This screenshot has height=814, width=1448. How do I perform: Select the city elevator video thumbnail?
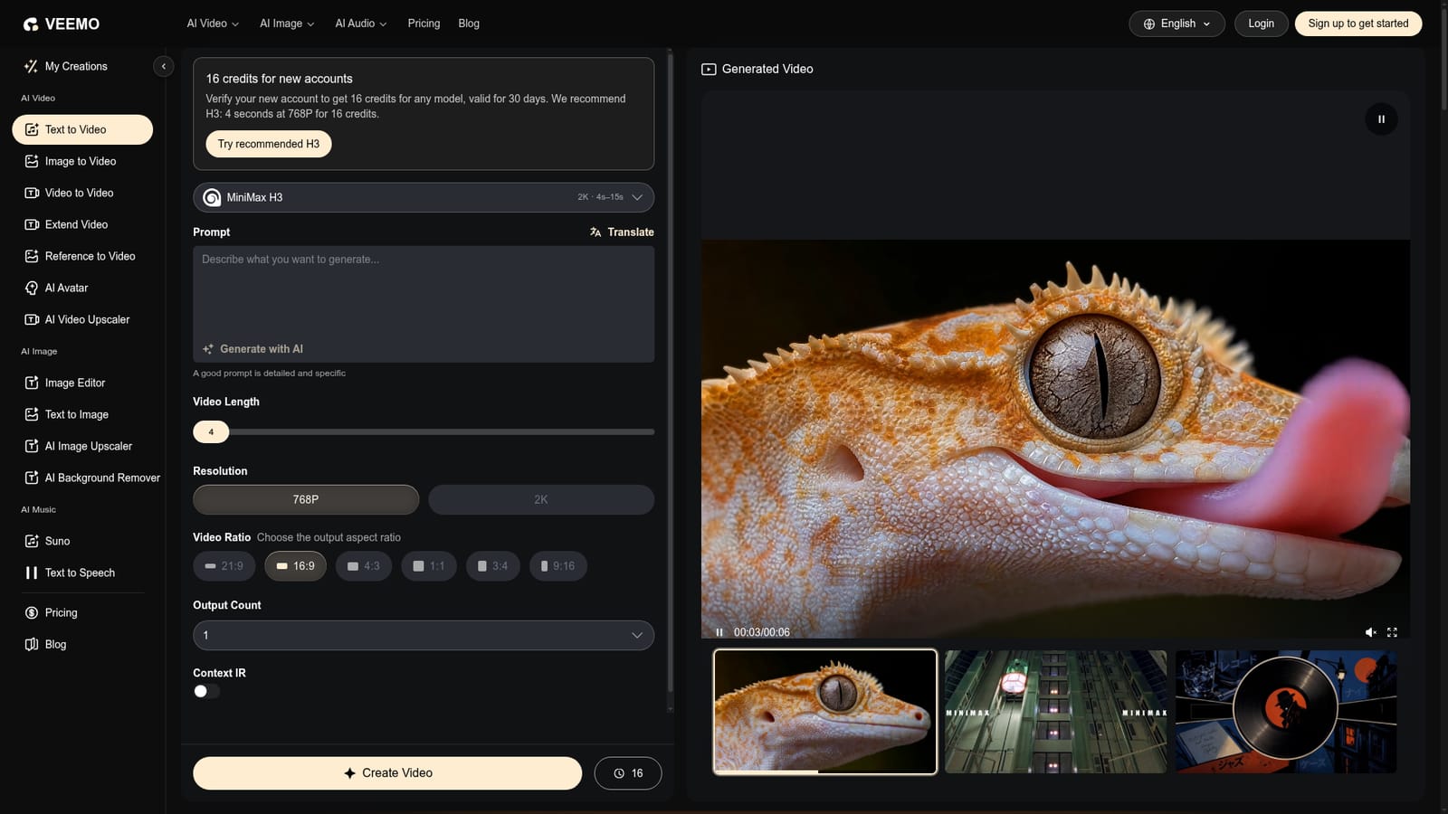[1056, 712]
